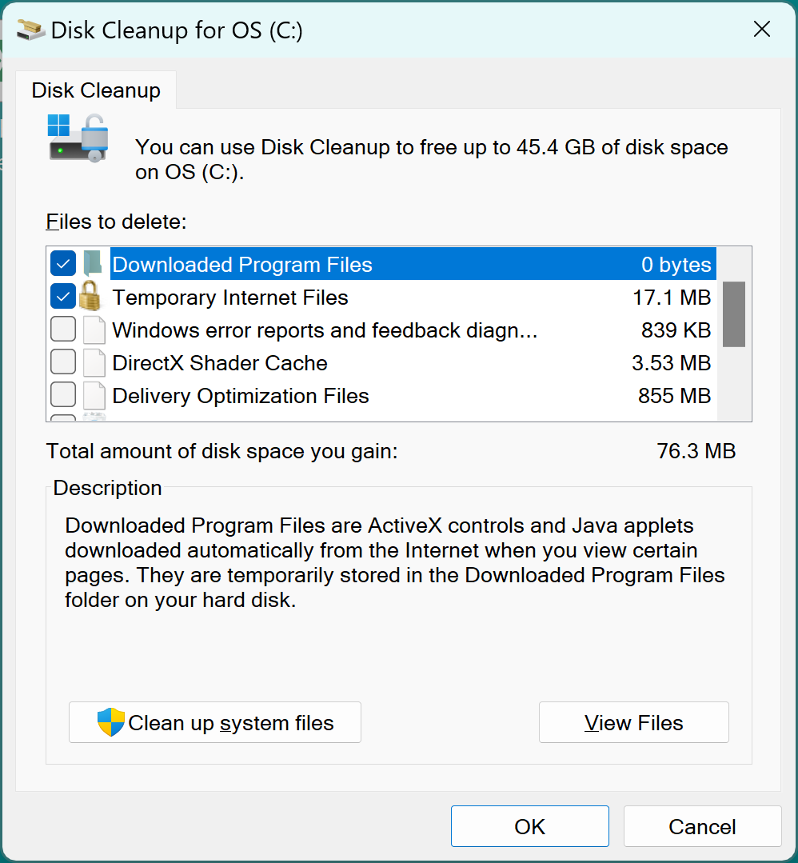798x863 pixels.
Task: Switch to the Disk Cleanup tab
Action: click(95, 90)
